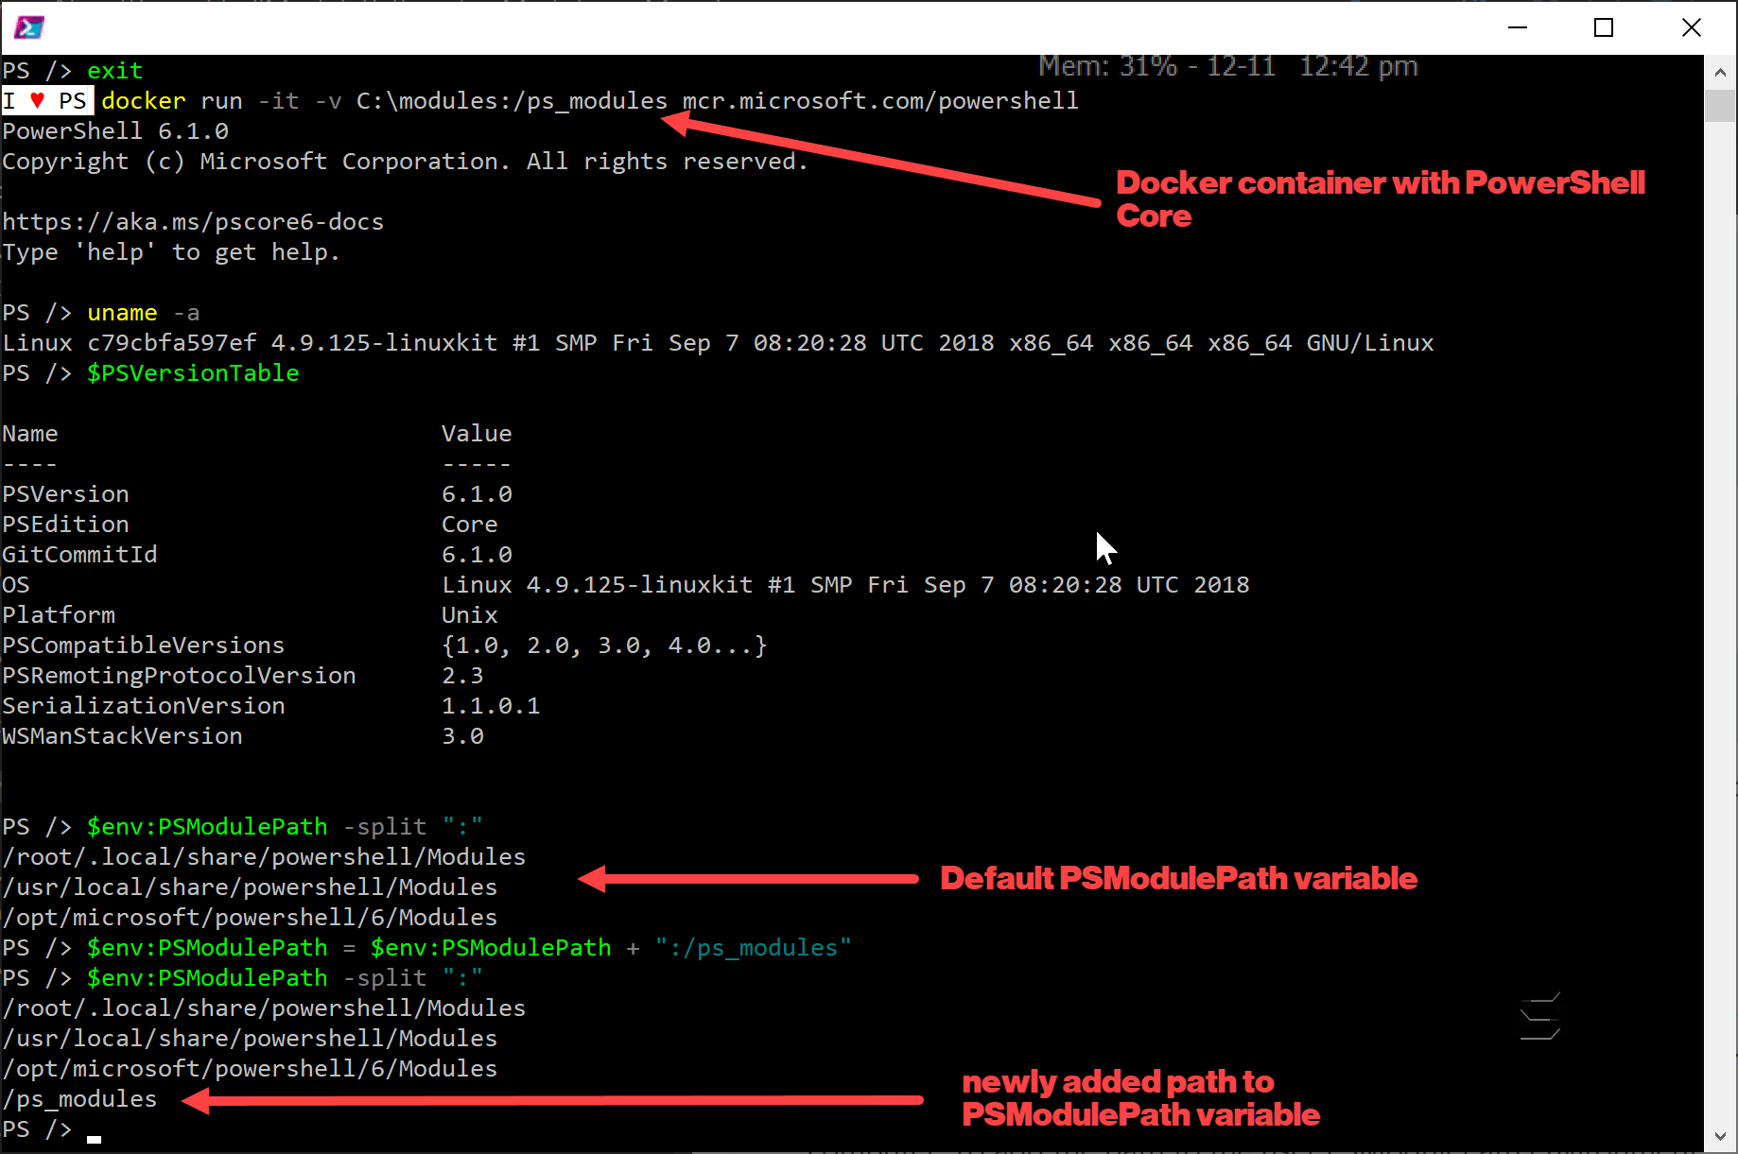Image resolution: width=1738 pixels, height=1154 pixels.
Task: Select the $PSVersionTable command
Action: click(x=193, y=372)
